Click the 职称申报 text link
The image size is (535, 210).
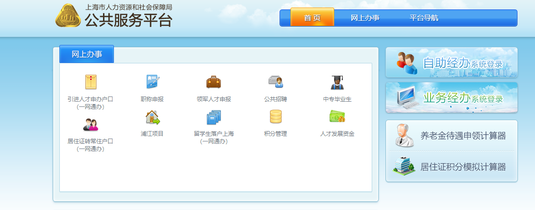[x=152, y=99]
